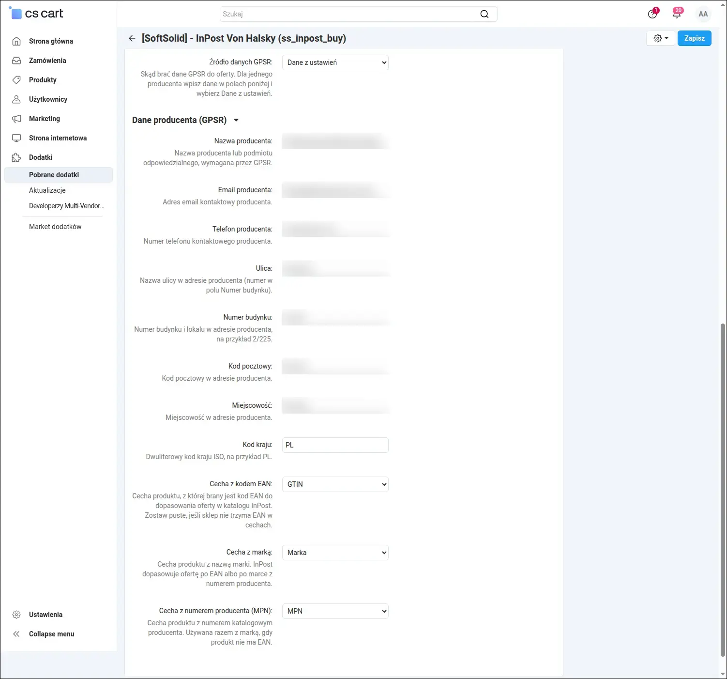Click the Produkty tag icon

click(x=16, y=80)
